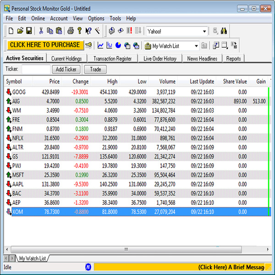Image resolution: width=275 pixels, height=275 pixels.
Task: Update all quotes with the stacked download icon
Action: [x=111, y=31]
